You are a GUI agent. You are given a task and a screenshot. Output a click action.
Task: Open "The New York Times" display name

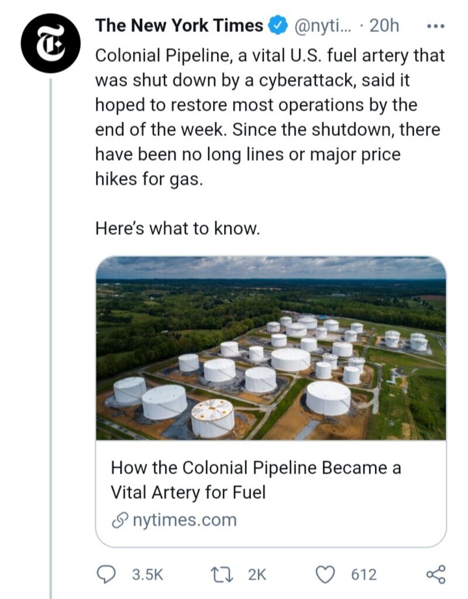(179, 26)
